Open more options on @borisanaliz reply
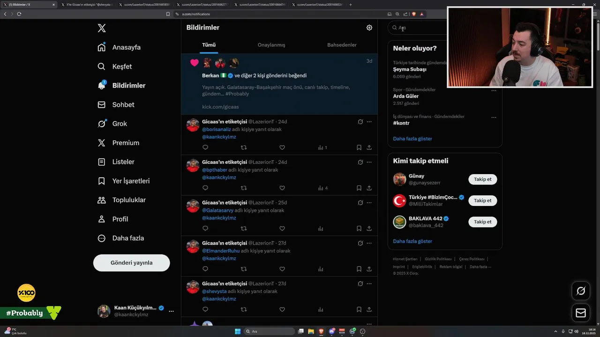This screenshot has width=600, height=337. click(x=369, y=122)
